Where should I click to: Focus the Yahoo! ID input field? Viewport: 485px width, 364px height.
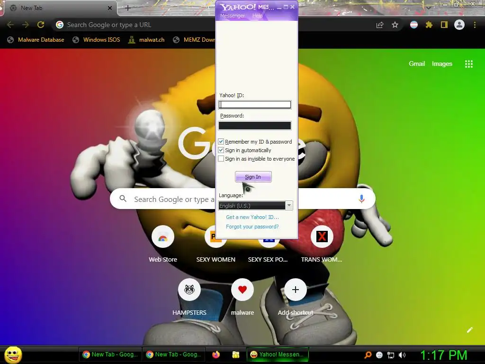point(254,105)
